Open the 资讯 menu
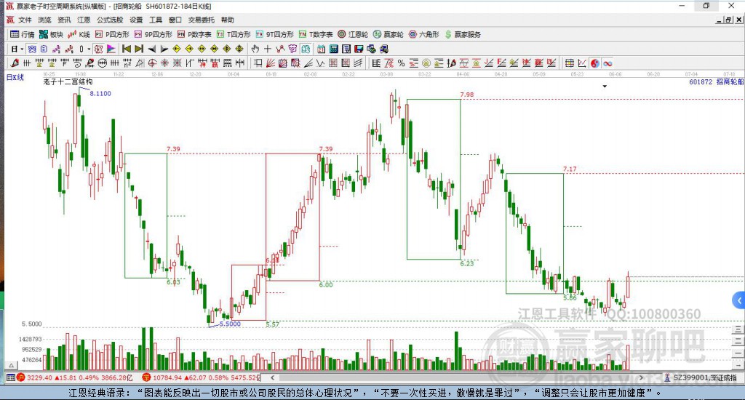745x400 pixels. (x=64, y=20)
